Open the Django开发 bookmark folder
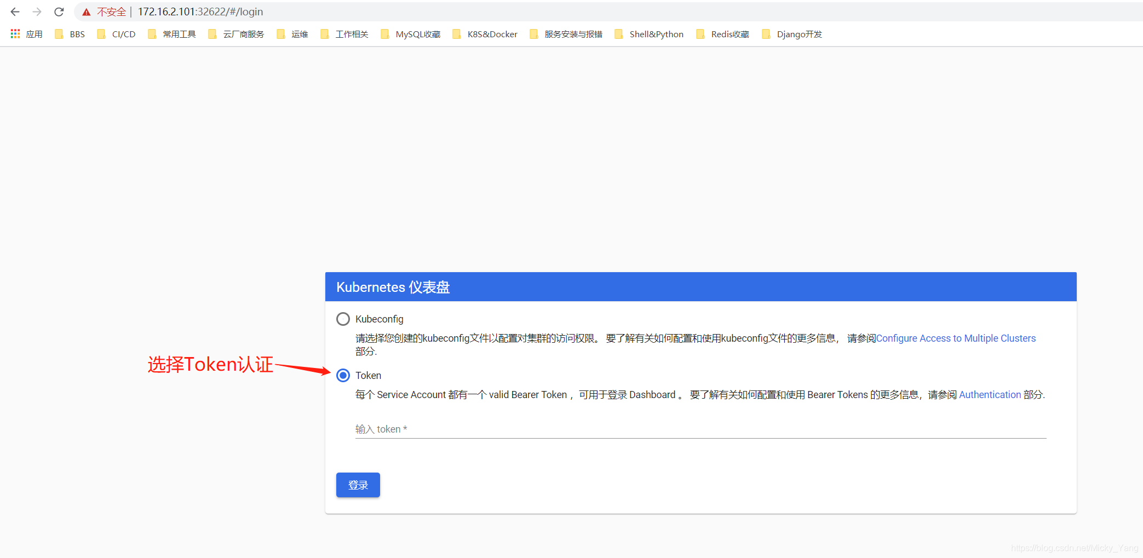This screenshot has width=1143, height=558. (792, 34)
